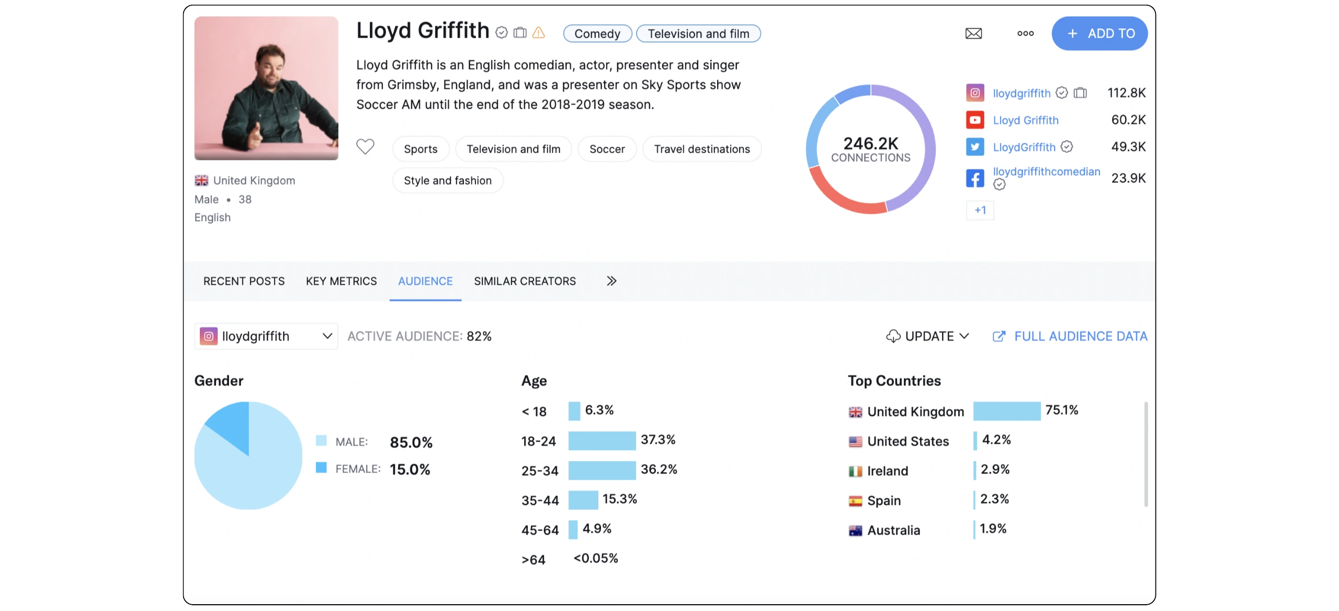Click the YouTube icon for Lloyd Griffith

[975, 120]
